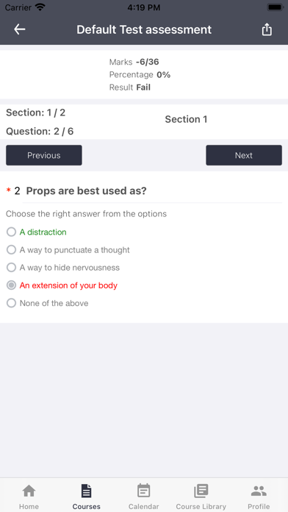Open the Course Library icon
Screen dimensions: 288x512
(201, 491)
